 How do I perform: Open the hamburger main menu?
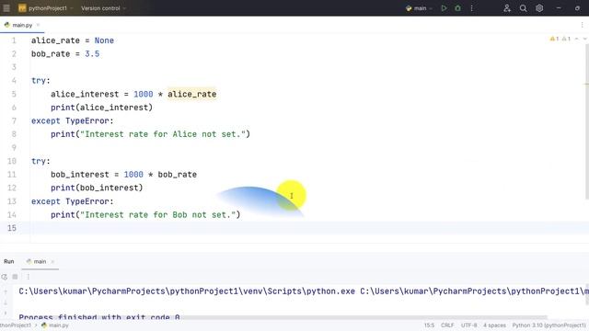point(6,8)
